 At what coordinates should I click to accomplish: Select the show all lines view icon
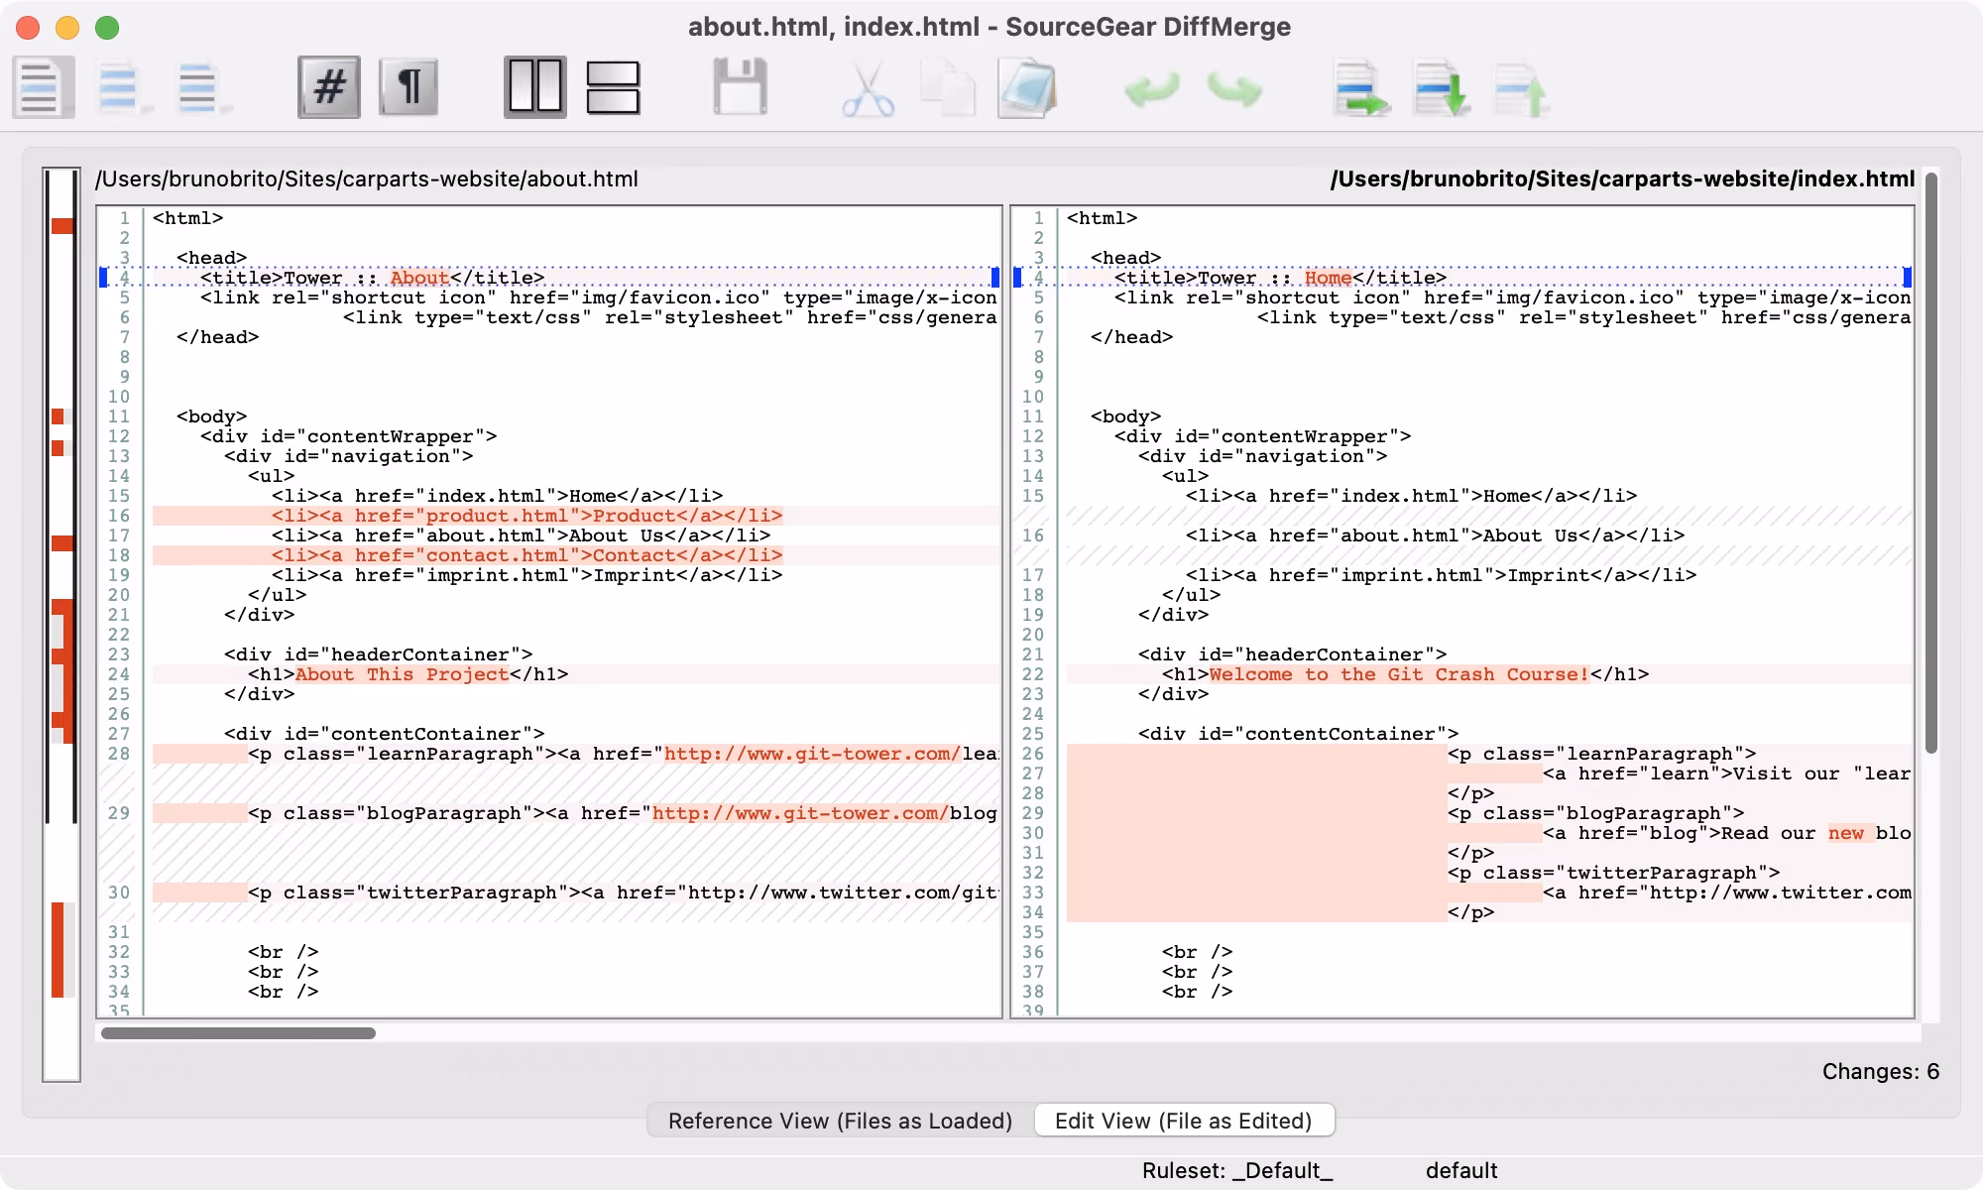pyautogui.click(x=43, y=87)
